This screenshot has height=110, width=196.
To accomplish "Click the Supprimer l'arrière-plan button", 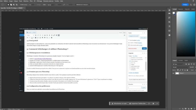I will [x=137, y=103].
